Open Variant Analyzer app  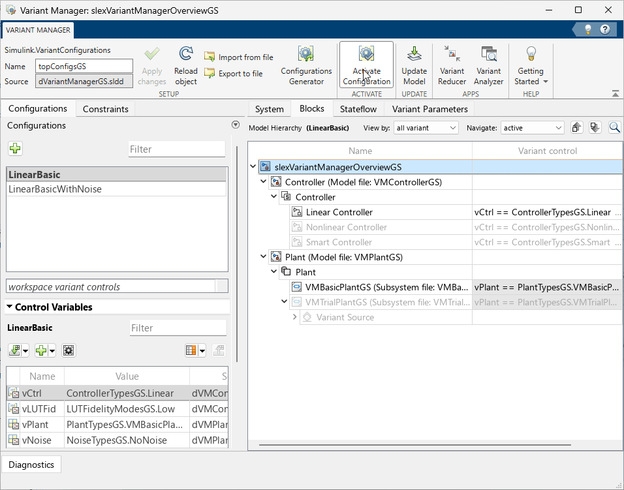pyautogui.click(x=489, y=66)
